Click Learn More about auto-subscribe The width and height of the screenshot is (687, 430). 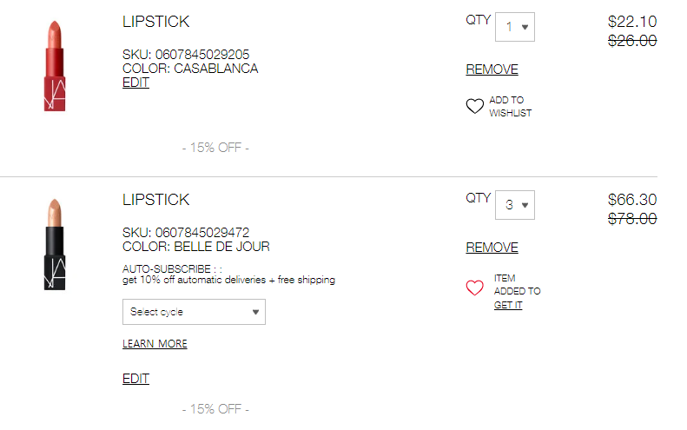tap(155, 344)
